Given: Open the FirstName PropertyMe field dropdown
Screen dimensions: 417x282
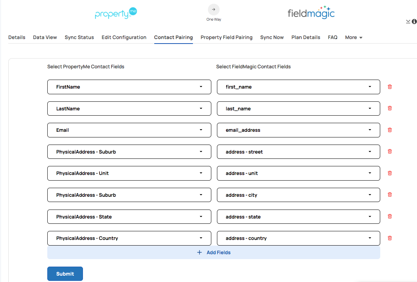Looking at the screenshot, I should point(129,87).
